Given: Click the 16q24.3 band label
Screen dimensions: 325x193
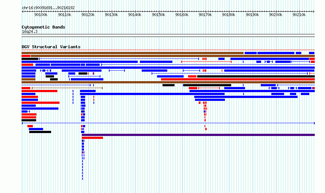Looking at the screenshot, I should (30, 31).
